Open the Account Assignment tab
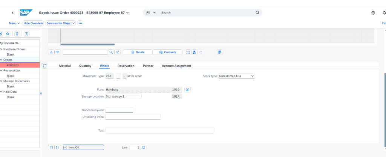Screen dimensions: 386x157 click(x=176, y=66)
